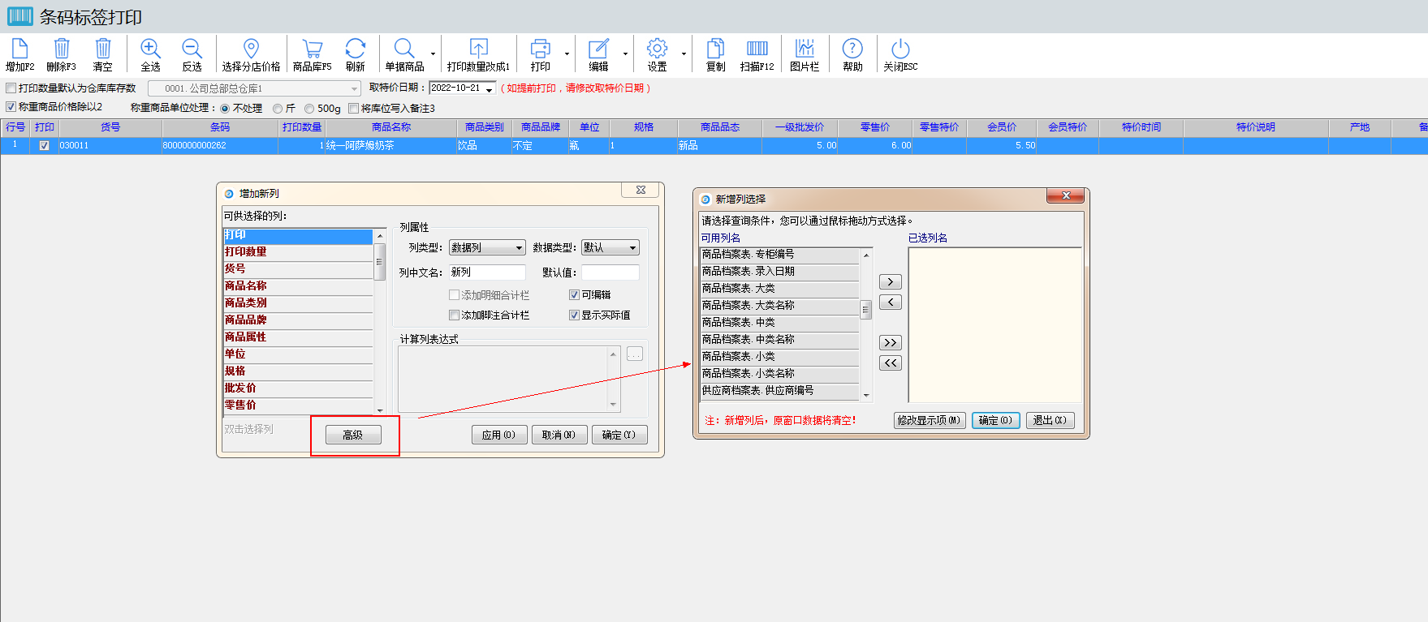
Task: Refresh list using 刷新 icon
Action: tap(355, 49)
